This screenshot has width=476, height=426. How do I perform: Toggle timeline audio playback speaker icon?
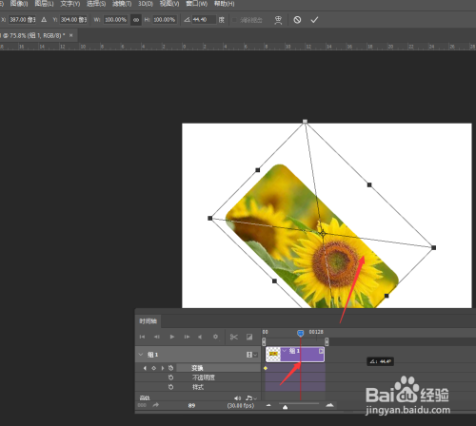click(200, 337)
